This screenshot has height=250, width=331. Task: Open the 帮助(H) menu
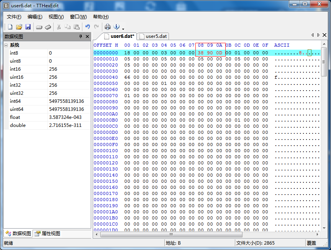tap(101, 17)
